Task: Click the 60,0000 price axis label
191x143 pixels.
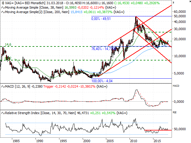Action: coord(180,12)
